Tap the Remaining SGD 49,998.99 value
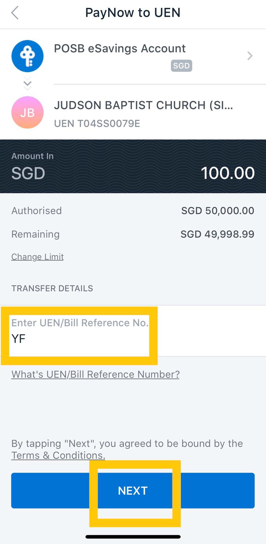Screen dimensions: 266x544 click(217, 234)
